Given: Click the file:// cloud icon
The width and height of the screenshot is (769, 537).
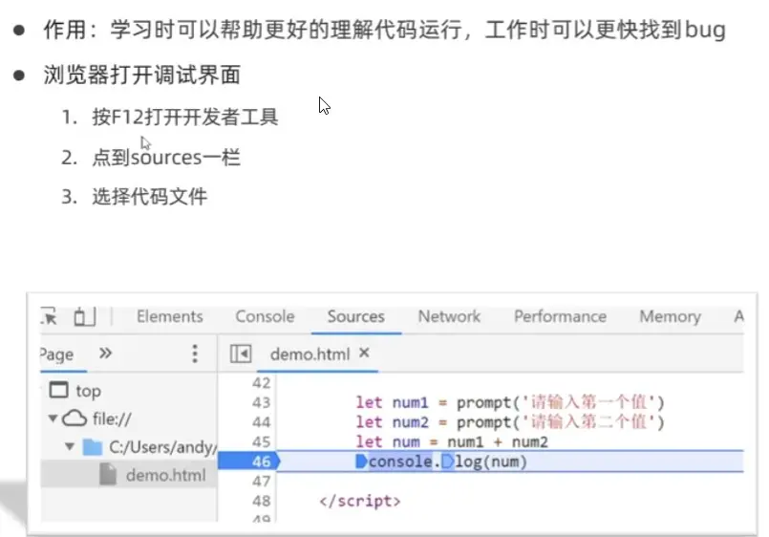Looking at the screenshot, I should tap(75, 419).
